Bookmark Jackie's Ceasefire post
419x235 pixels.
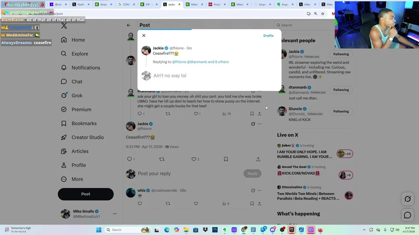226,159
